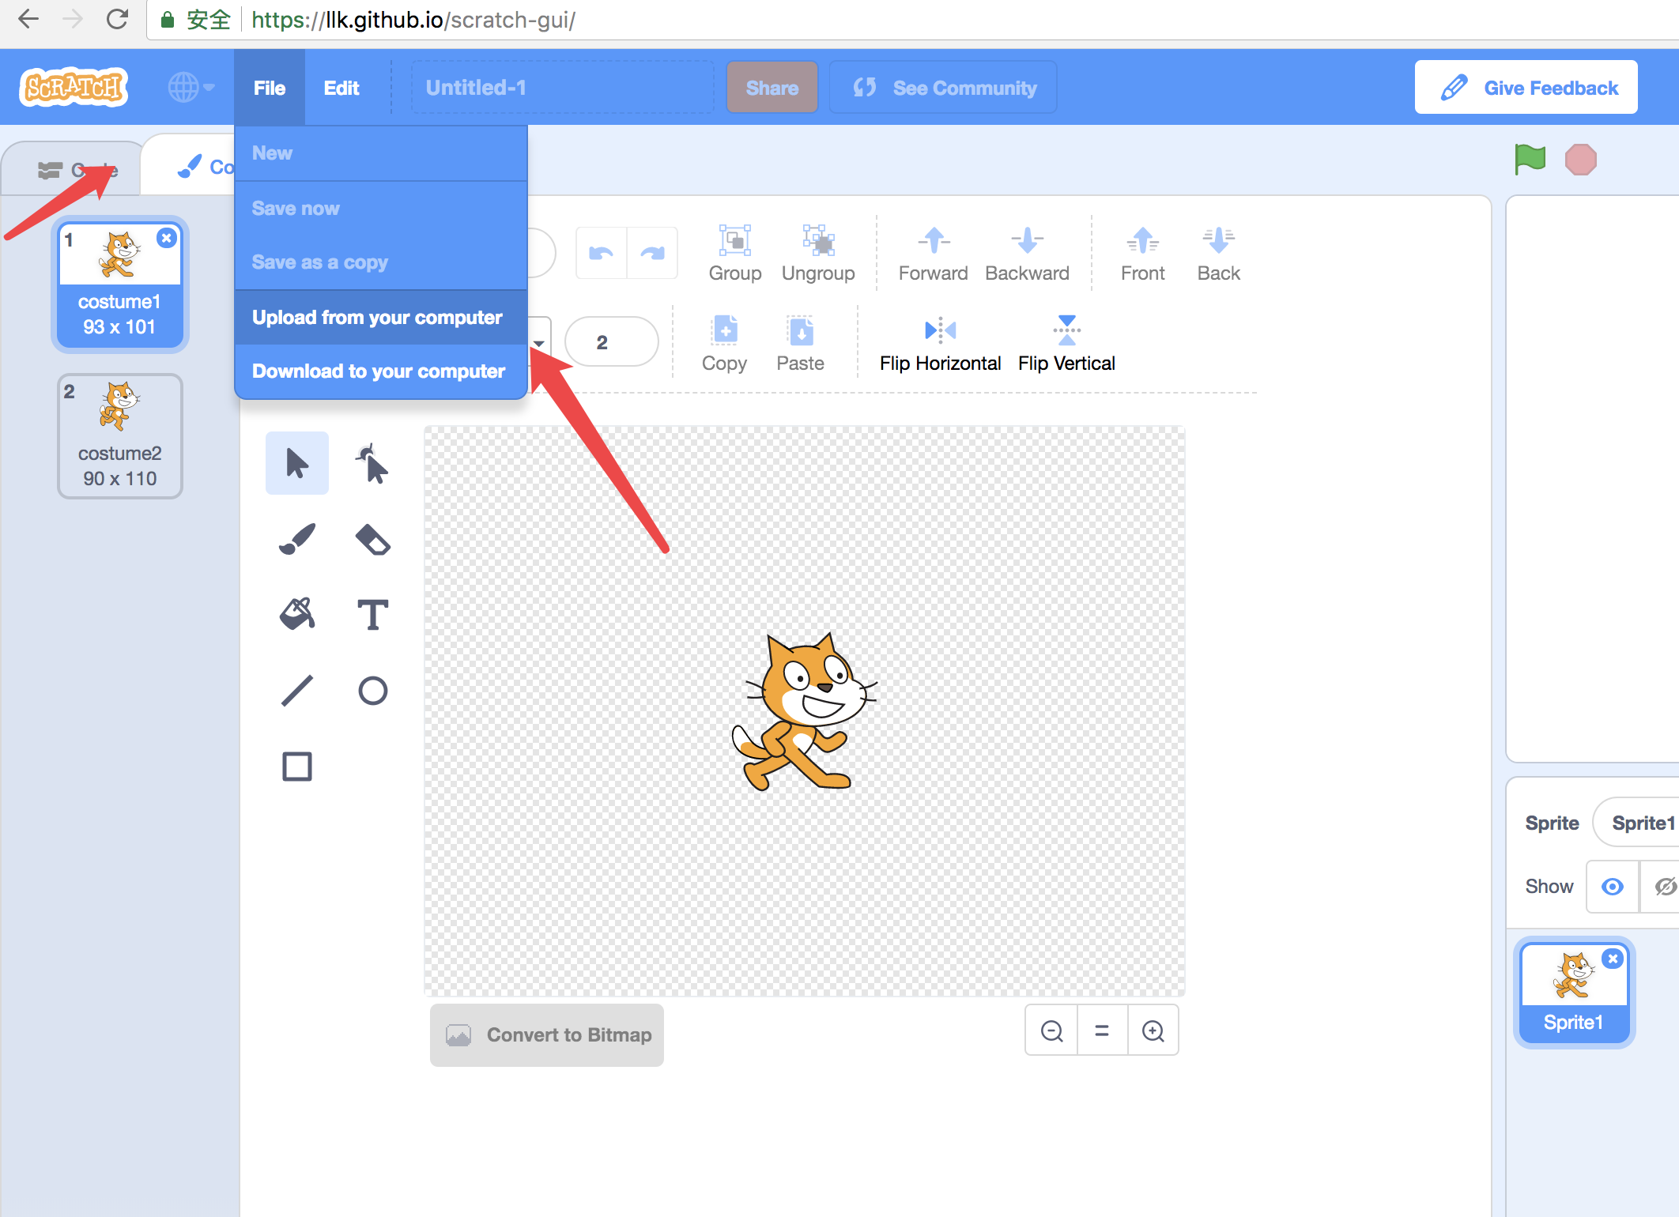1679x1217 pixels.
Task: Click See Community button
Action: (943, 88)
